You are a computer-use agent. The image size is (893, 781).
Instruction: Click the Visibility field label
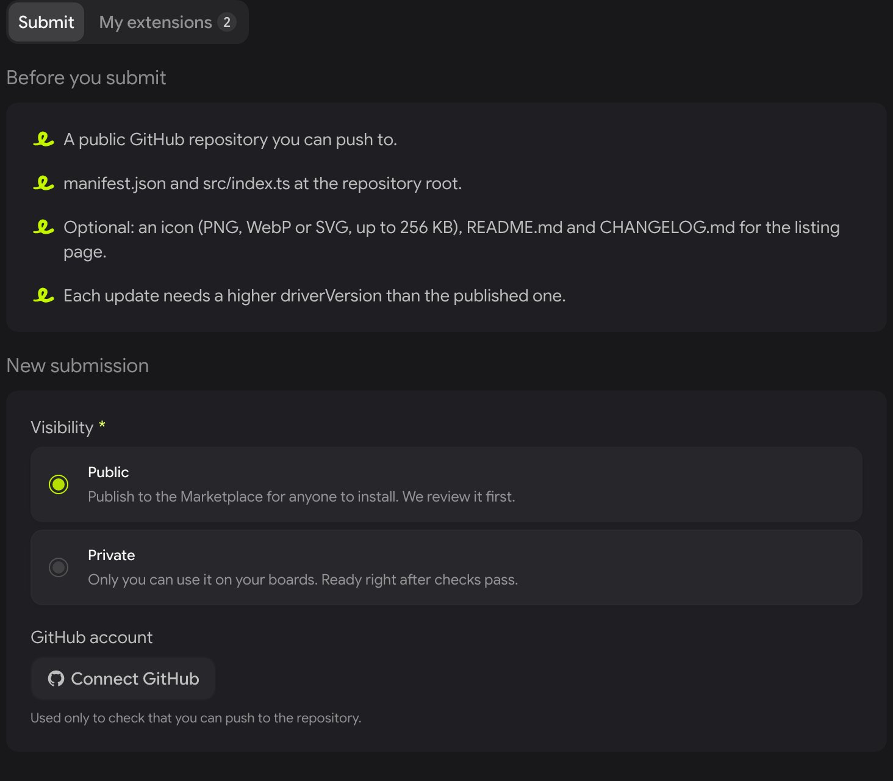click(62, 427)
